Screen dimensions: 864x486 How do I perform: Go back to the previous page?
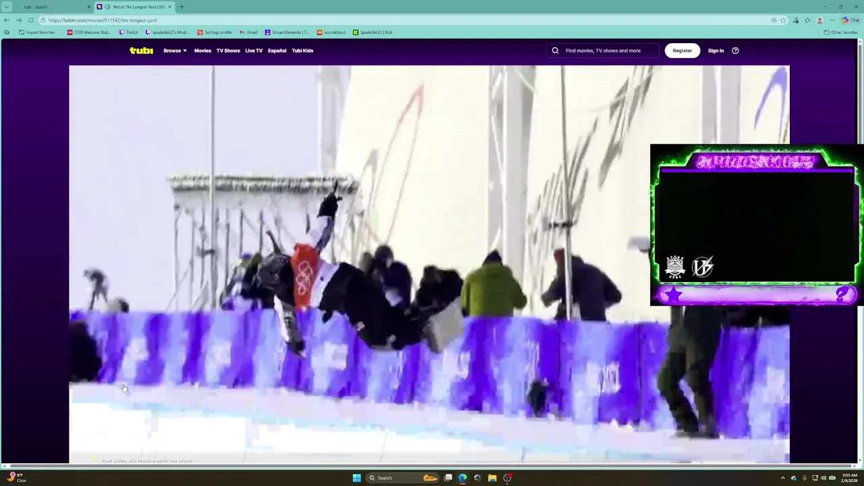point(7,20)
